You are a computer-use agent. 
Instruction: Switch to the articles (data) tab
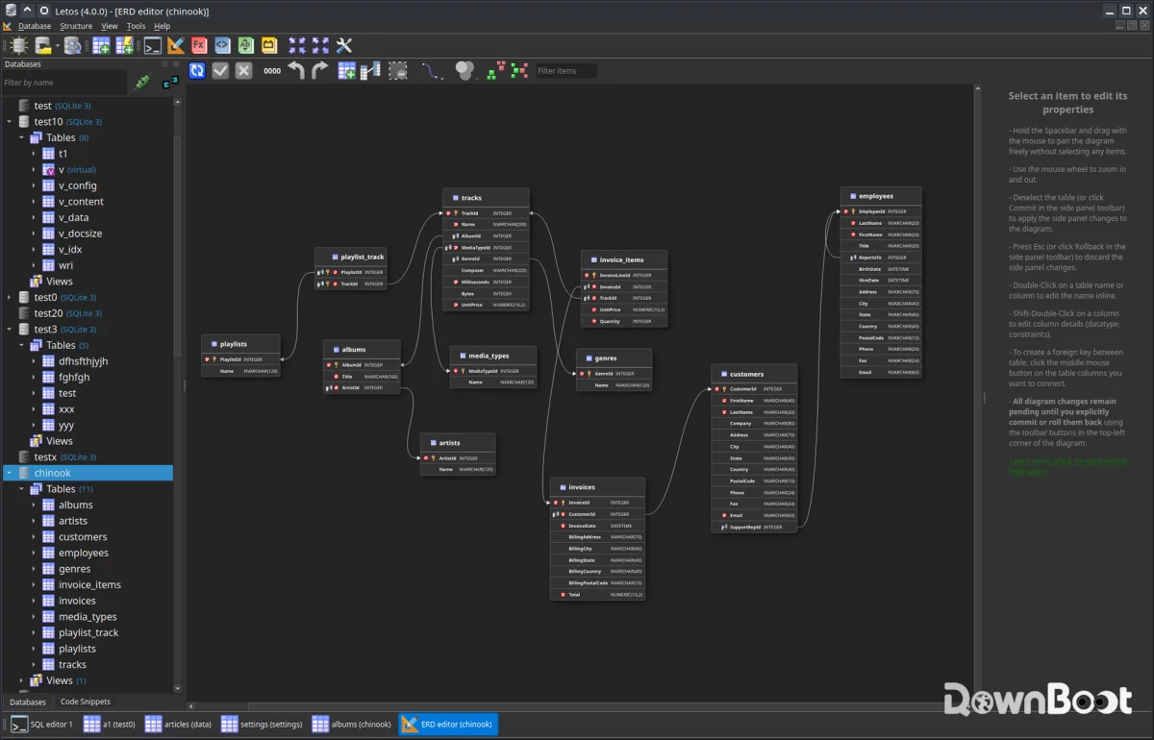click(179, 724)
